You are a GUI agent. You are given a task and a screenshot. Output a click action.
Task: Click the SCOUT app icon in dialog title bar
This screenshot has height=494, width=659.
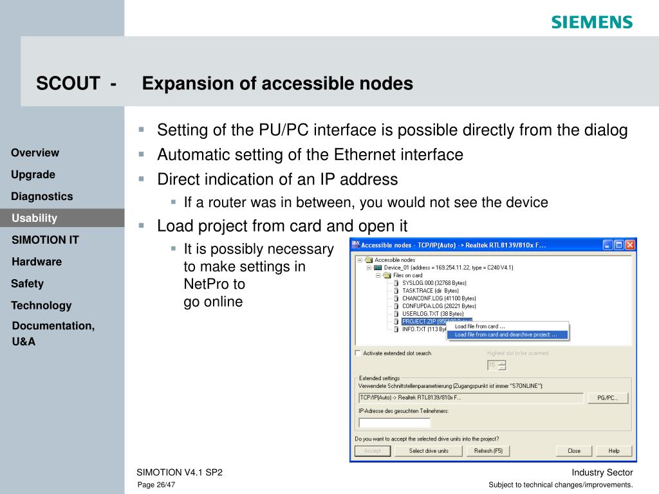355,245
